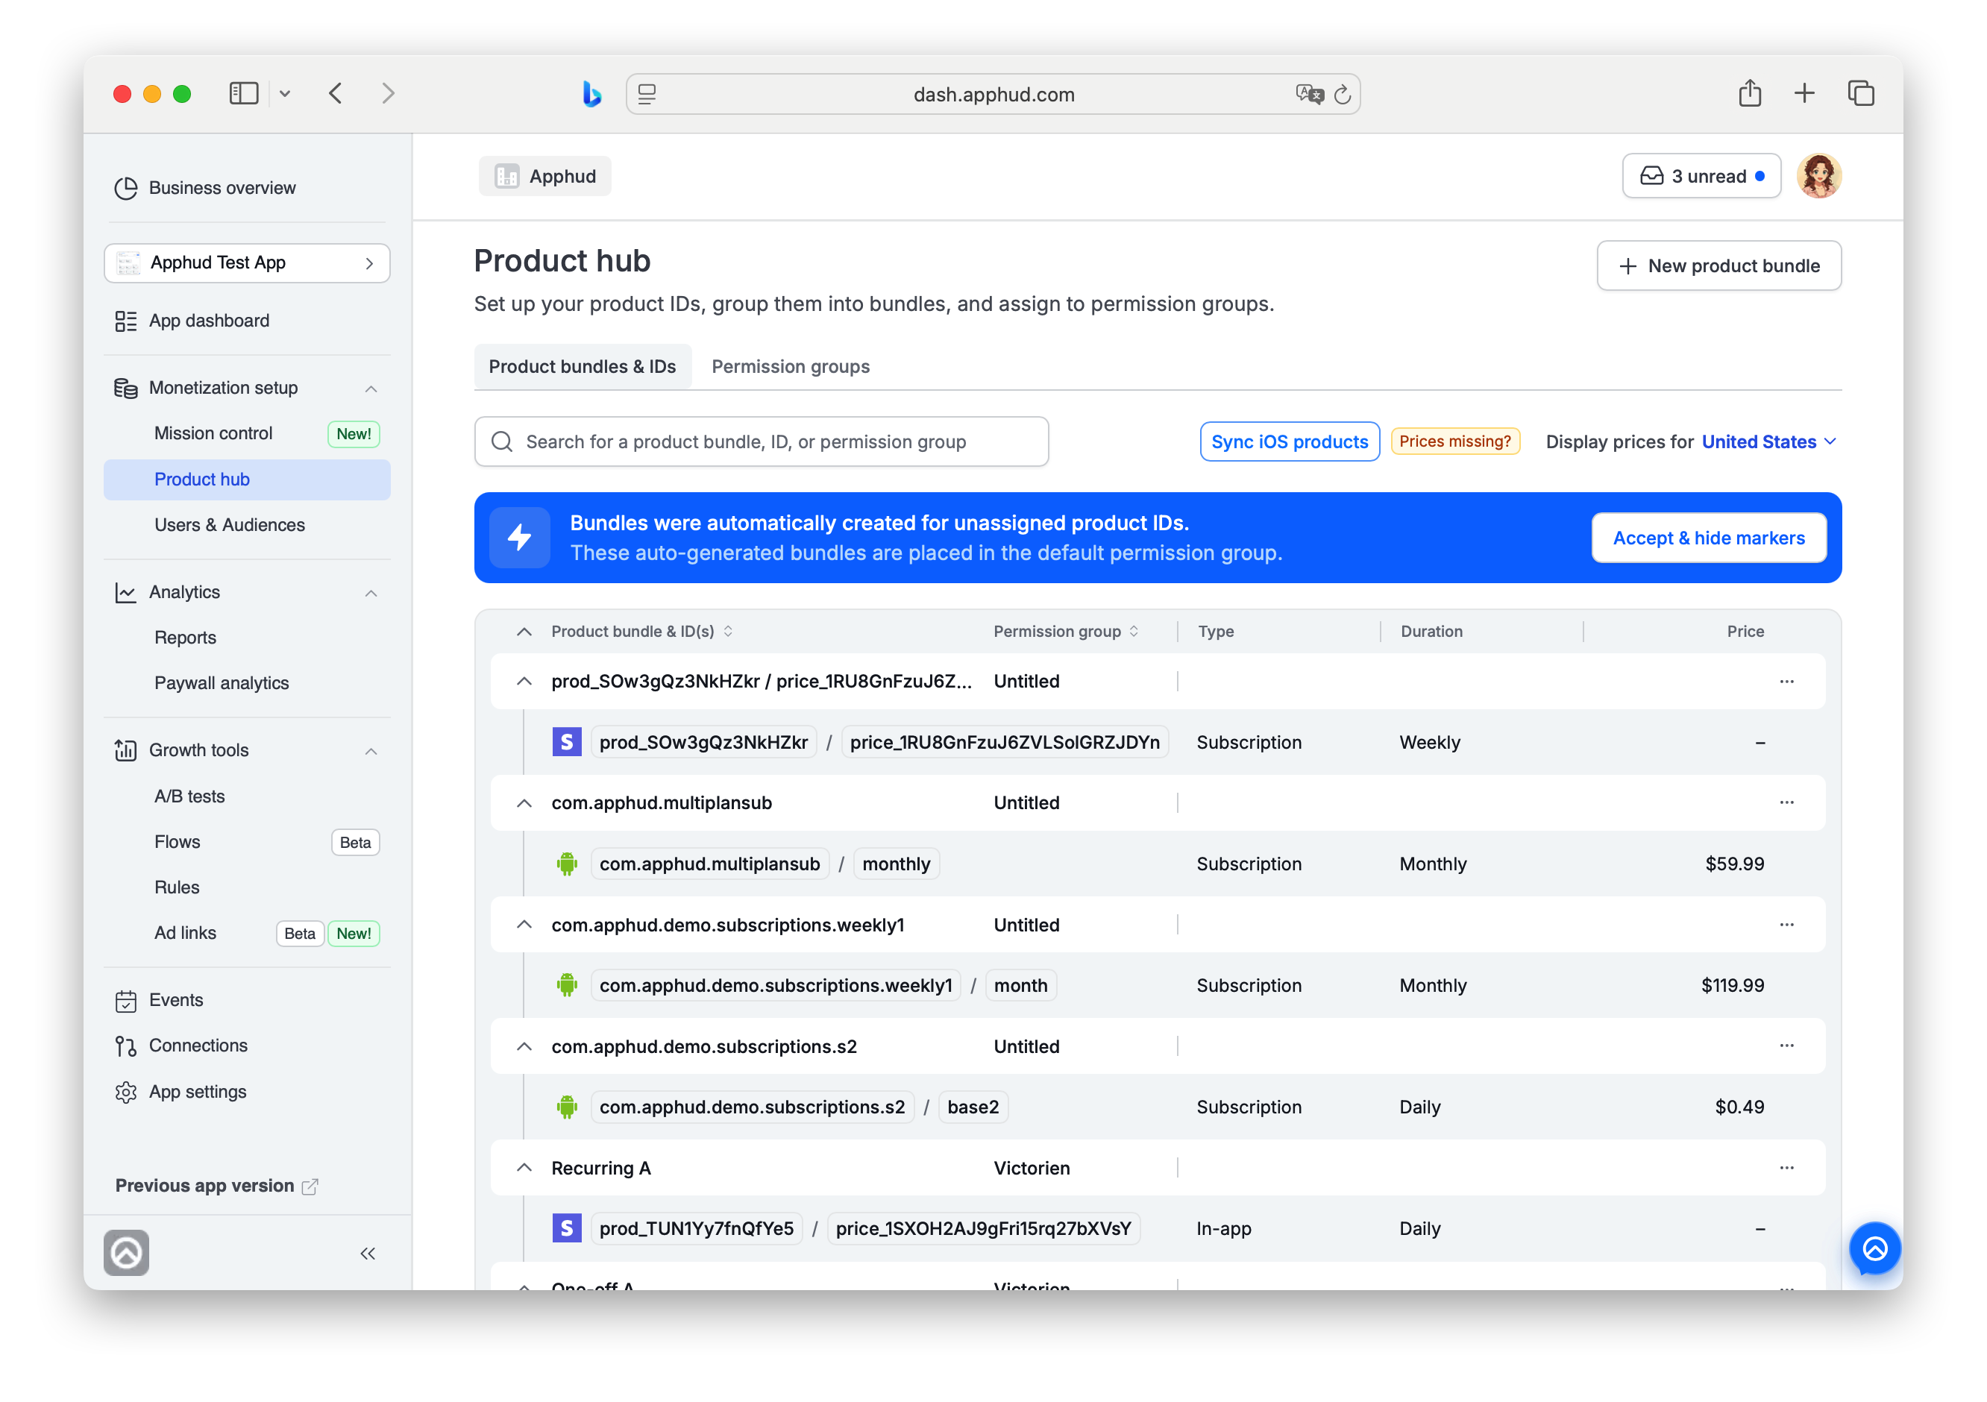Open App settings gear
The height and width of the screenshot is (1402, 1987).
tap(125, 1093)
